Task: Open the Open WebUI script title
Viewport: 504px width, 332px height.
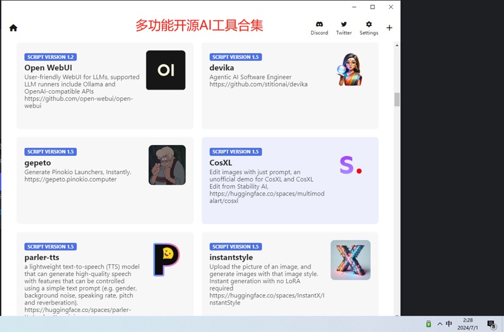Action: (x=48, y=68)
